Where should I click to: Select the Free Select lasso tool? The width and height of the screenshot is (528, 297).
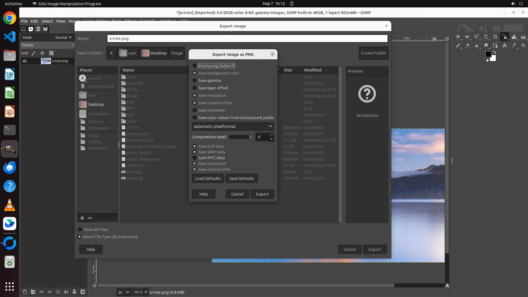[477, 37]
